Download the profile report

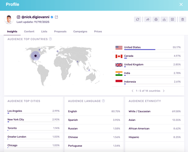[164, 19]
